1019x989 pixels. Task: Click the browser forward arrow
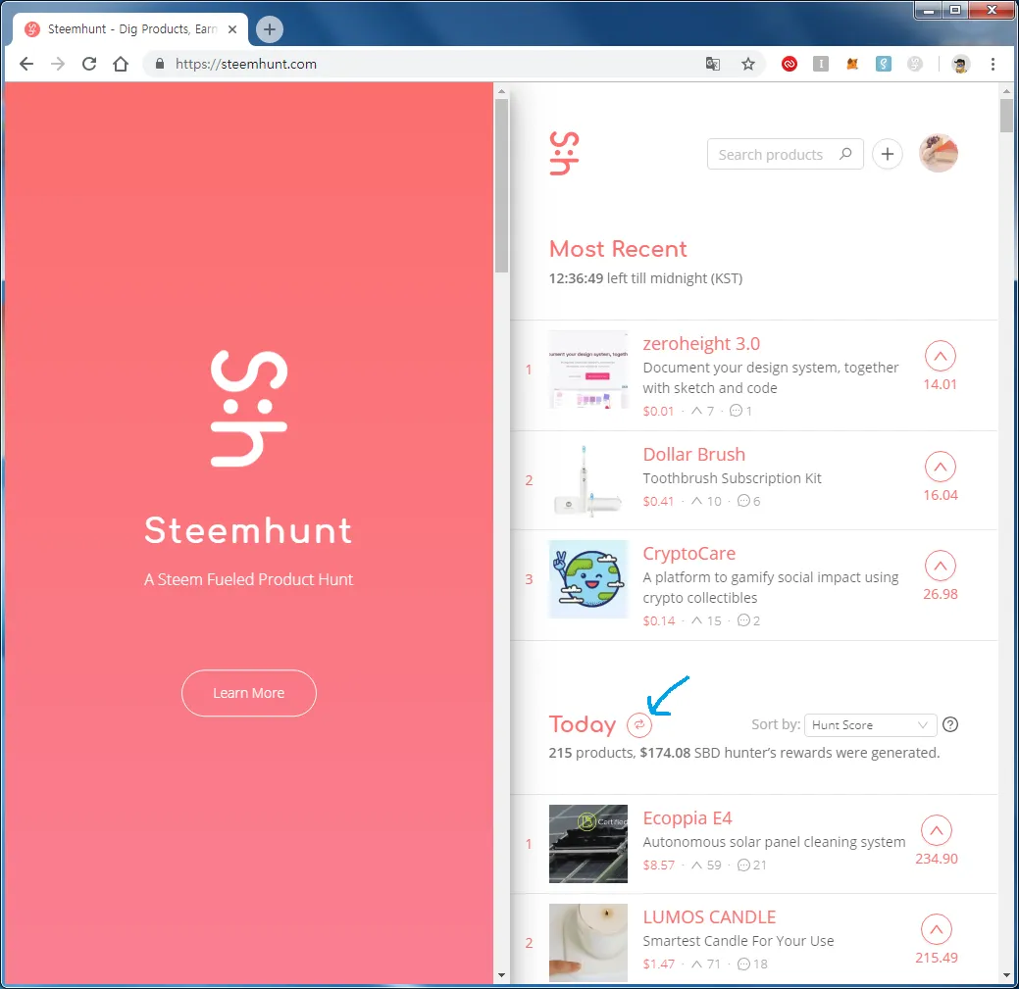click(58, 64)
